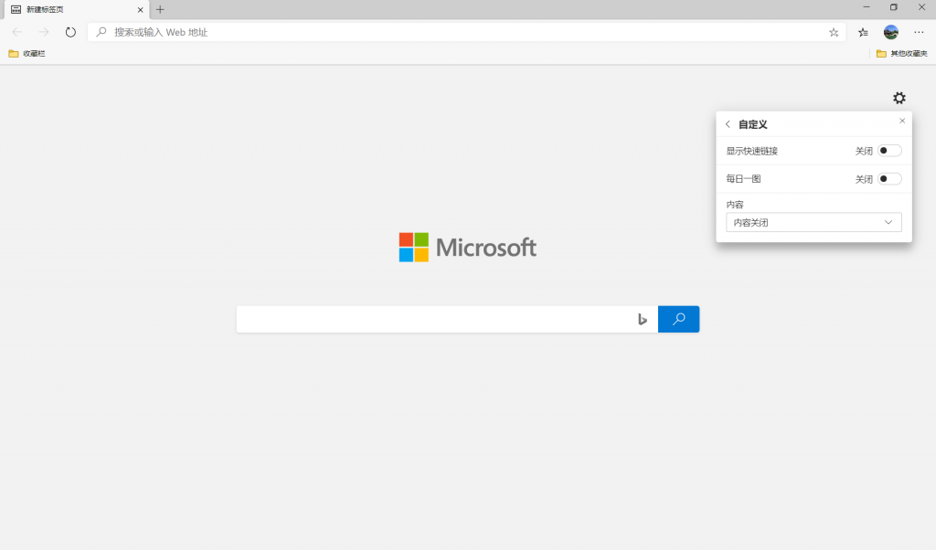Close the 新建标签页 tab
936x550 pixels.
[x=140, y=9]
